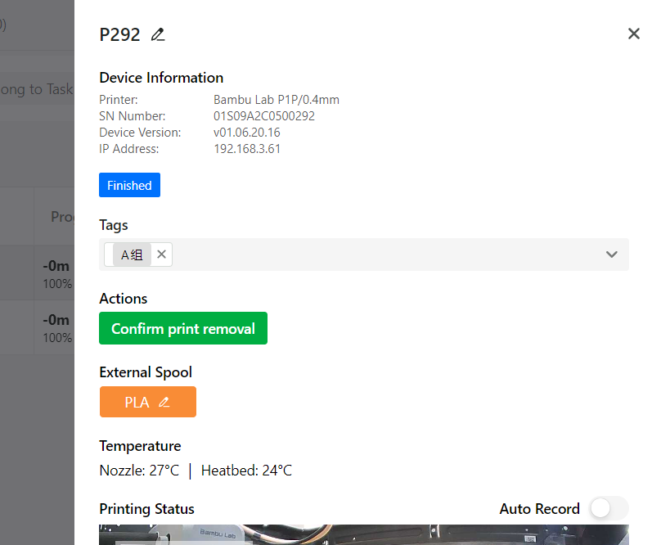Click the dimmed second -0m 100% row
Image resolution: width=652 pixels, height=545 pixels.
coord(37,327)
